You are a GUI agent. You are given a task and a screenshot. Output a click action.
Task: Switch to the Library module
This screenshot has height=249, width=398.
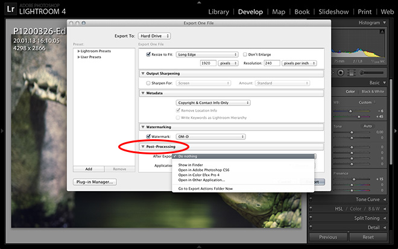coord(218,11)
